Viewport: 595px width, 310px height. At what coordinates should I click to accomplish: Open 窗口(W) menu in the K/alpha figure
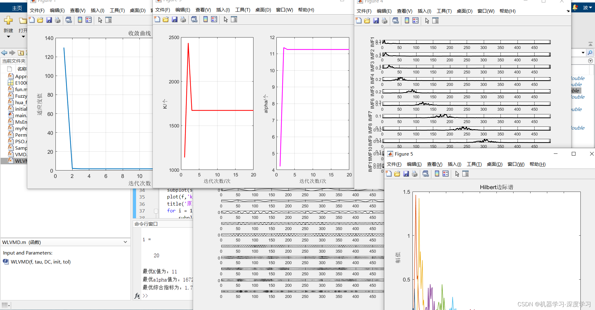[284, 10]
